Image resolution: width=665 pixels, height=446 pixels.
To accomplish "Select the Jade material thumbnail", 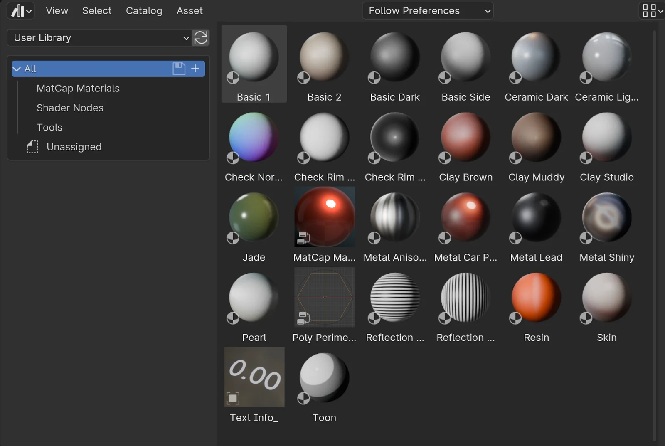I will [254, 217].
